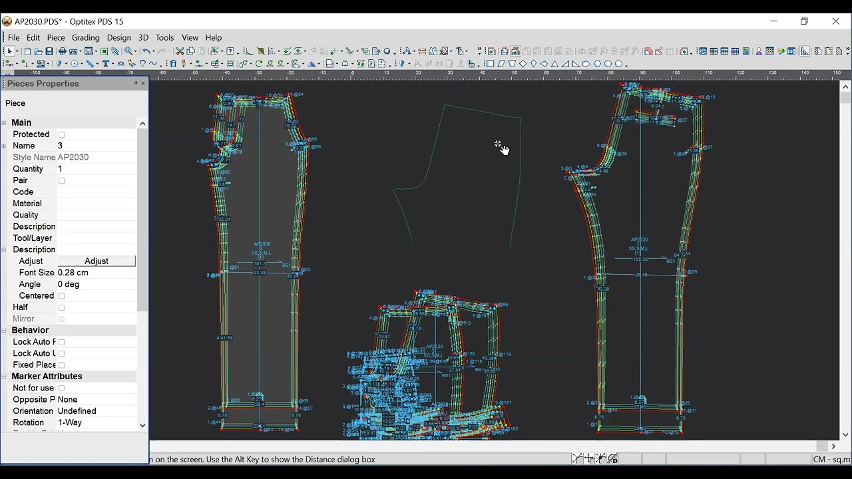Click properties panel scroll-down arrow
Viewport: 852px width, 479px height.
click(142, 425)
